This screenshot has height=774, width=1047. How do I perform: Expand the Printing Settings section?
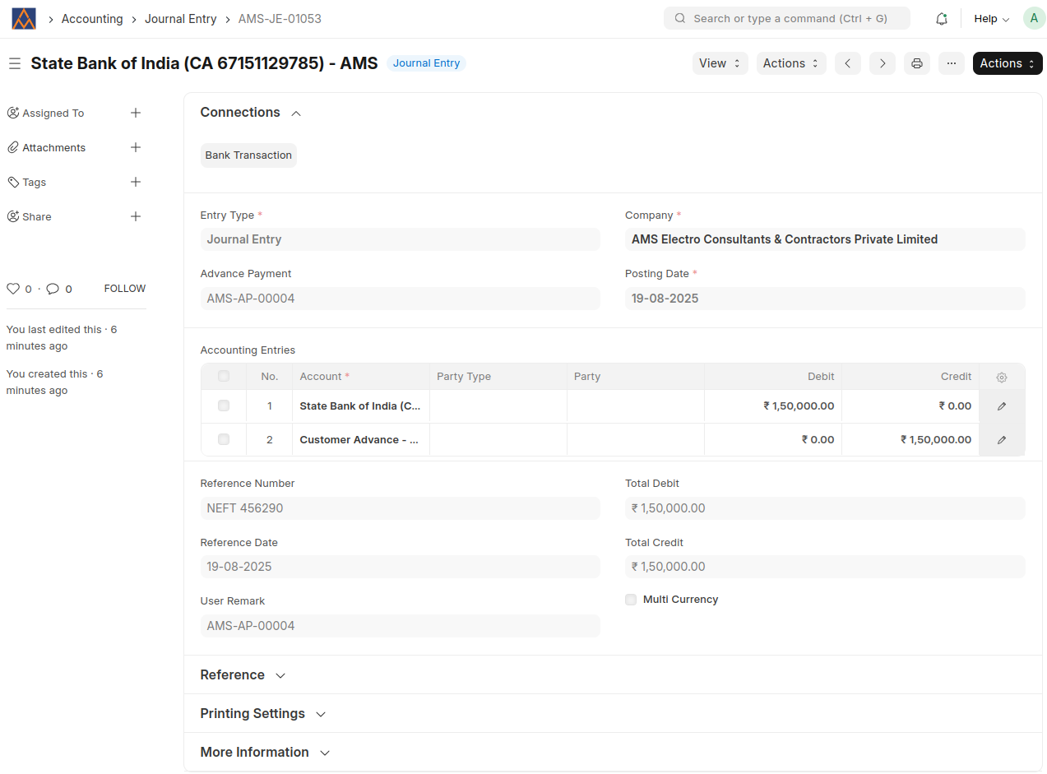click(263, 713)
